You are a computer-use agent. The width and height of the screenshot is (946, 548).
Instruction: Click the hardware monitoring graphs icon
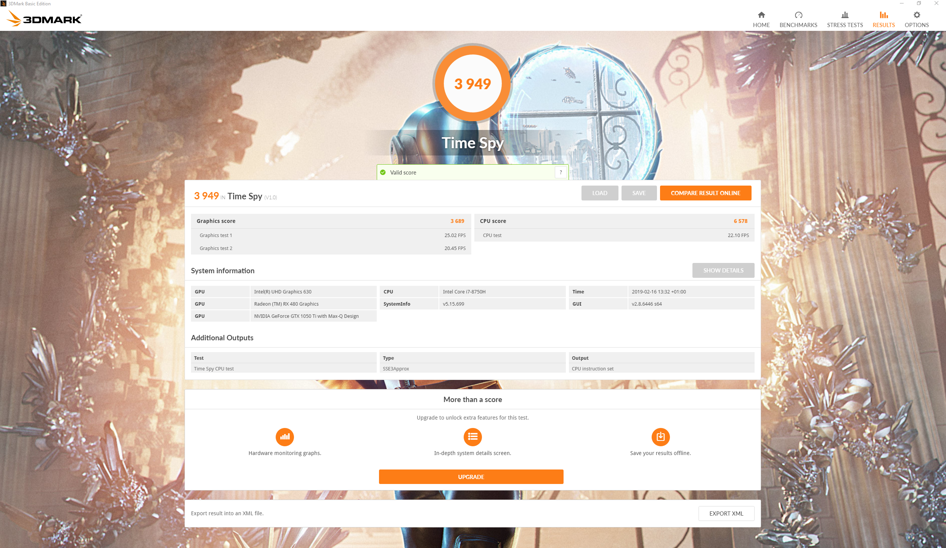tap(284, 437)
